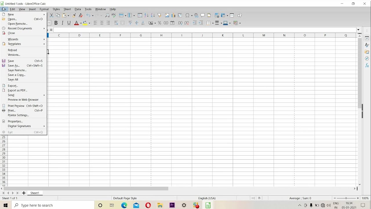Select Properties... in the File menu
The height and width of the screenshot is (209, 371).
(15, 121)
